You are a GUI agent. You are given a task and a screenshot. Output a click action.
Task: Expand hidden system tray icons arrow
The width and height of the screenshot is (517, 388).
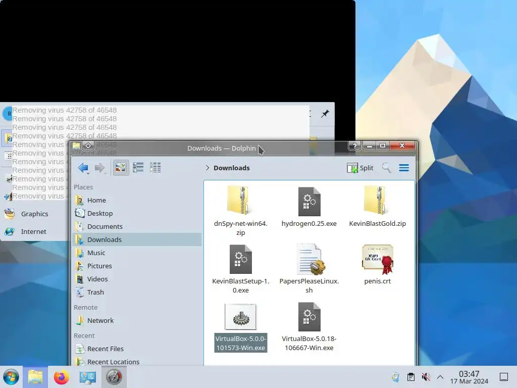[x=440, y=377]
